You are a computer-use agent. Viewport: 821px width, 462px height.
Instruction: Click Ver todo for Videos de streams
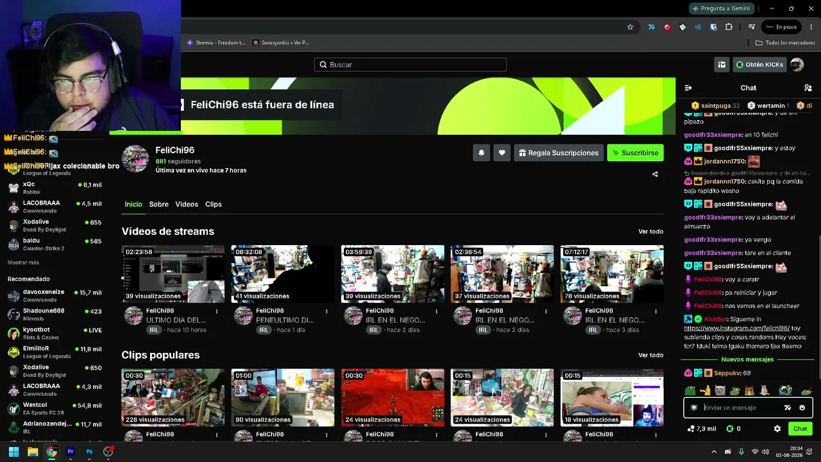pos(651,232)
